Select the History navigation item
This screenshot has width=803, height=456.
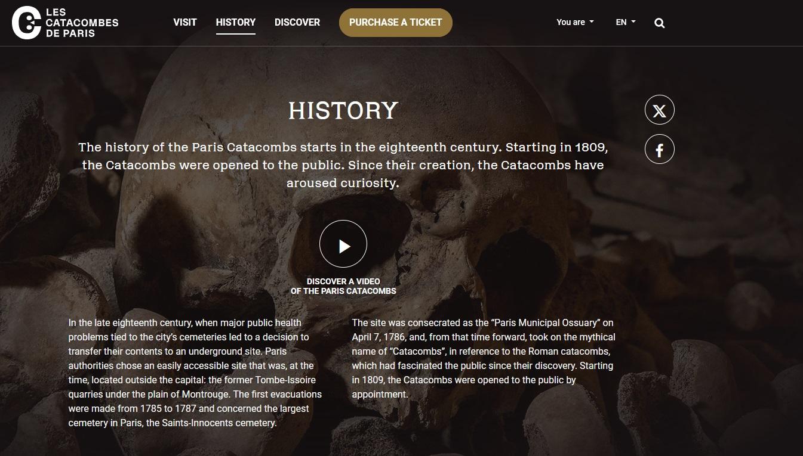(235, 22)
